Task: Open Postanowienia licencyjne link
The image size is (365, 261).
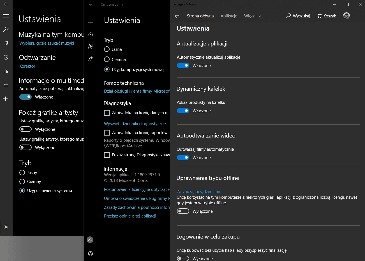Action: coord(137,189)
